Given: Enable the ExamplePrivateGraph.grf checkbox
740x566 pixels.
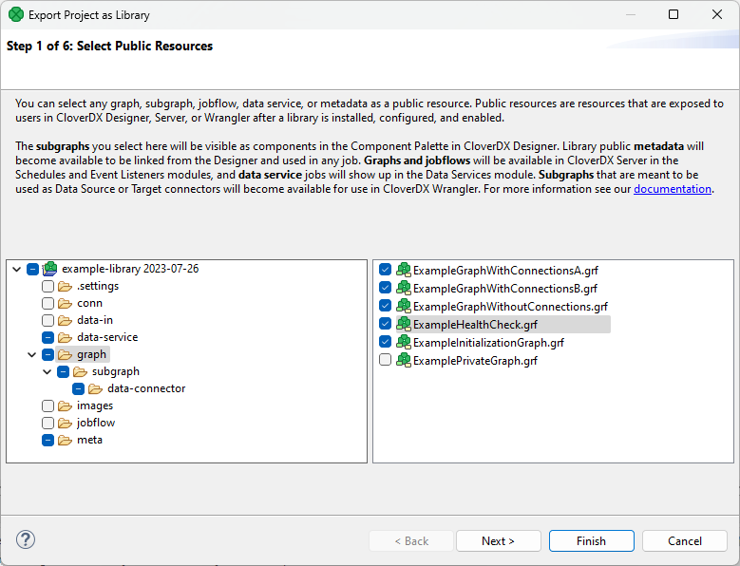Looking at the screenshot, I should [385, 360].
